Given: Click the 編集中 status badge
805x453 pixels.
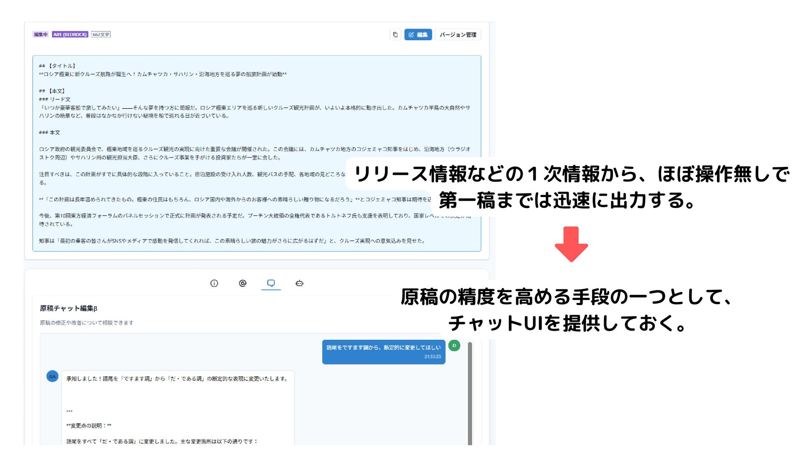Looking at the screenshot, I should [x=41, y=34].
